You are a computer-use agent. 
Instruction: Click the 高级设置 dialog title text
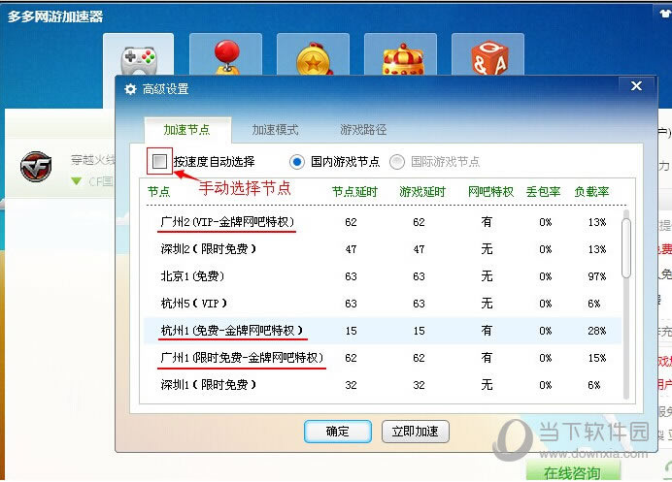165,89
